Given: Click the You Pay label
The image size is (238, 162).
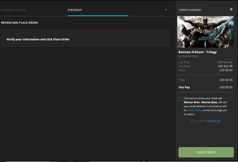Looking at the screenshot, I should click(184, 87).
